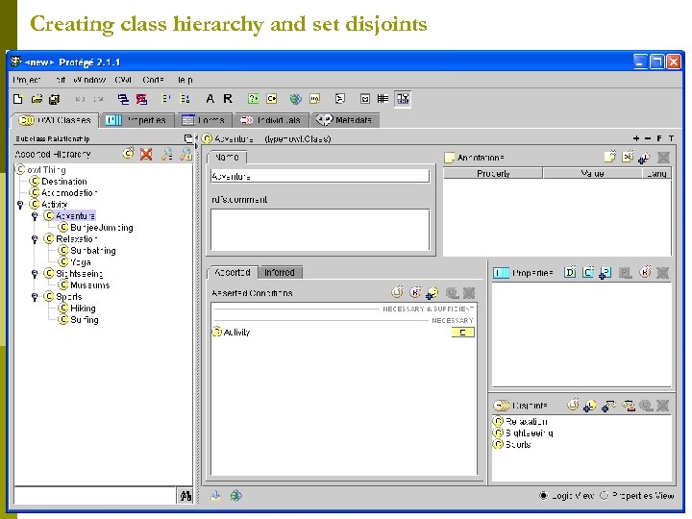Click the add annotation note icon
The image size is (692, 519).
(x=609, y=157)
